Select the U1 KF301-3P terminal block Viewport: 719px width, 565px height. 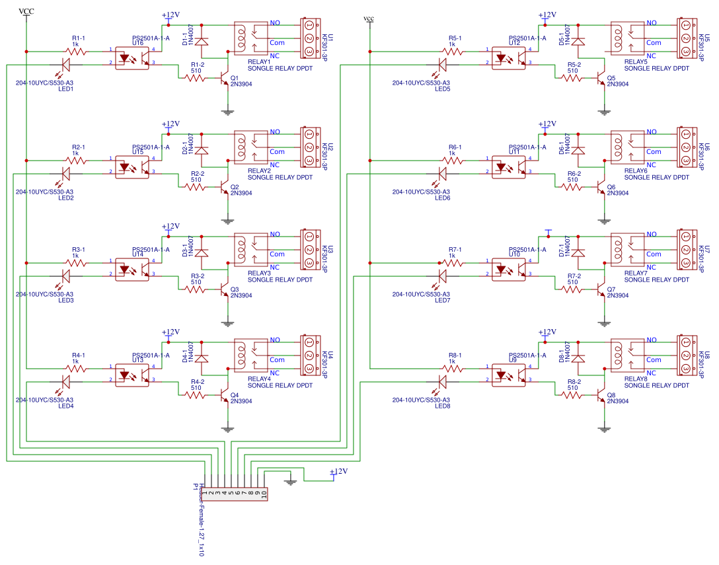click(309, 38)
